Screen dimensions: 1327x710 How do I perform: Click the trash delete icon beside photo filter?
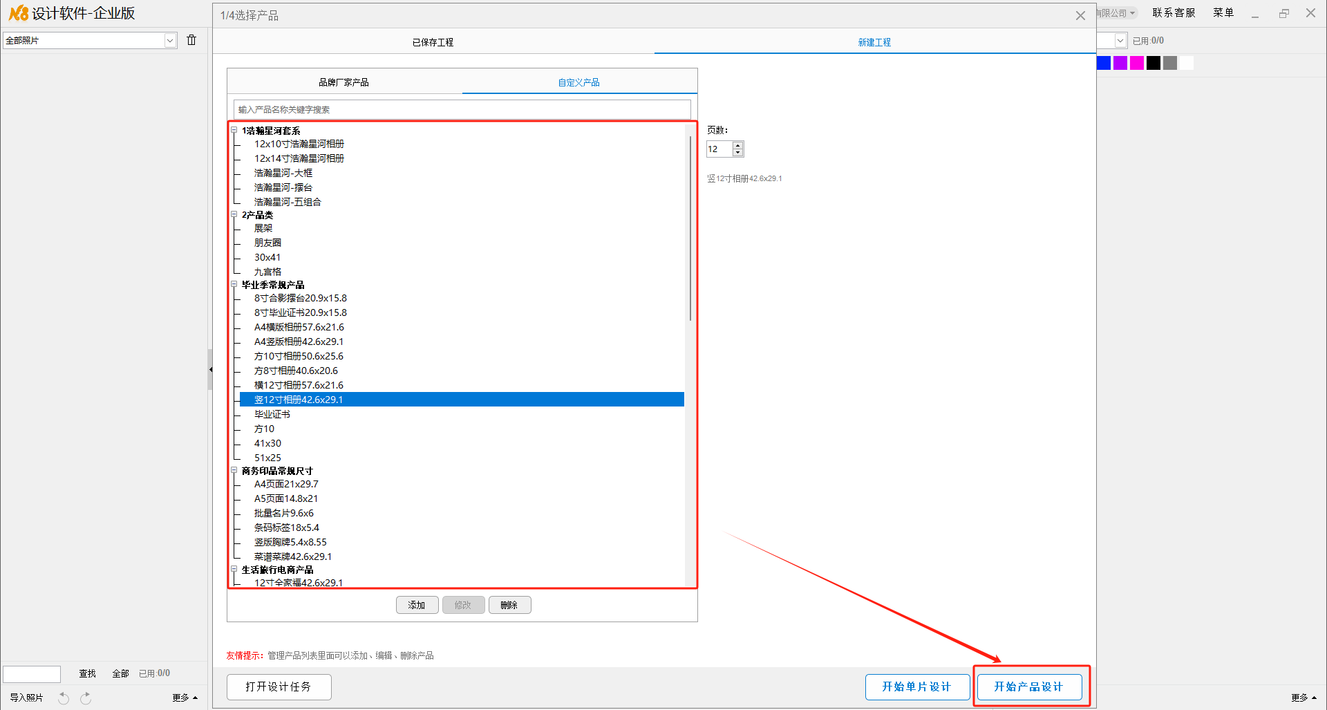(191, 40)
